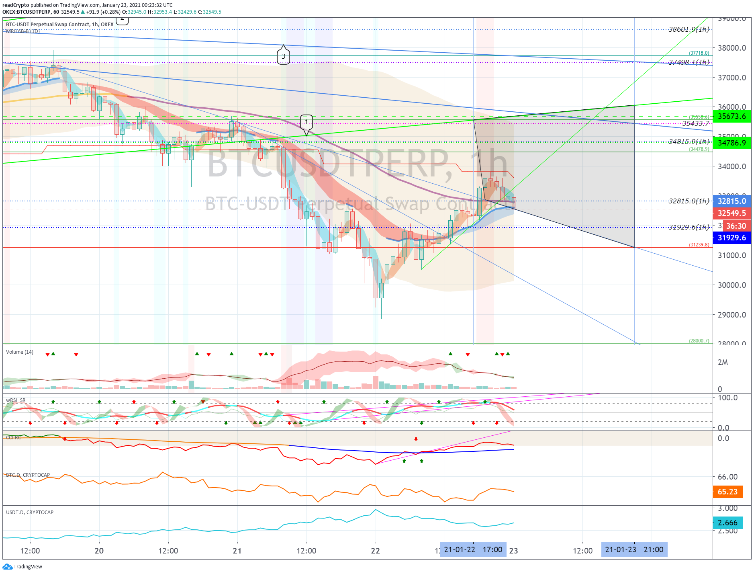
Task: Open the readCrypto author link
Action: 16,5
